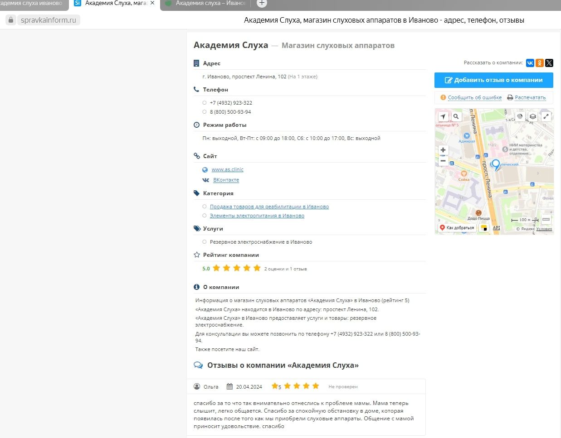Share the company on X
This screenshot has width=561, height=438.
click(x=549, y=63)
